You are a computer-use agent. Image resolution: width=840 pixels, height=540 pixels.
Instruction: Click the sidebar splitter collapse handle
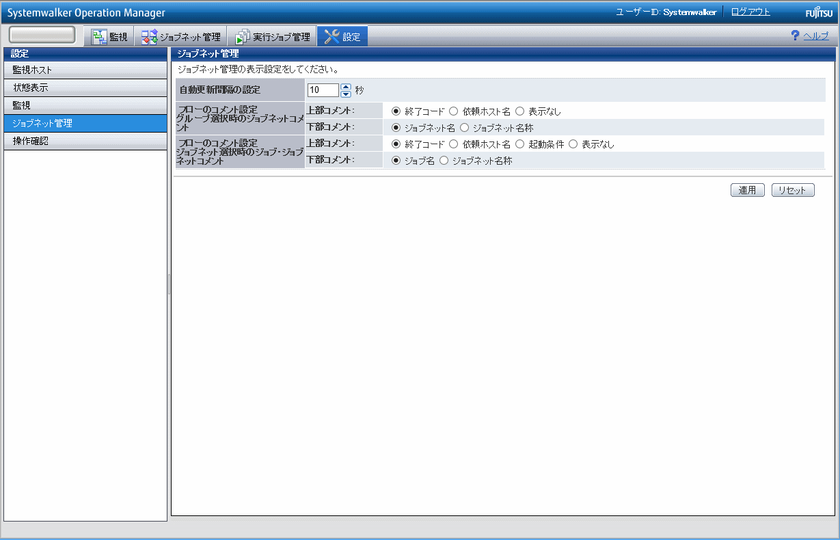pyautogui.click(x=169, y=284)
